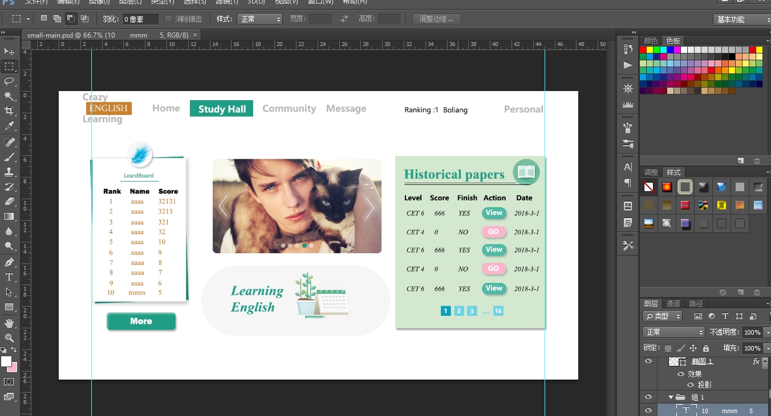Screen dimensions: 771x416
Task: Select the Eraser tool
Action: (x=9, y=201)
